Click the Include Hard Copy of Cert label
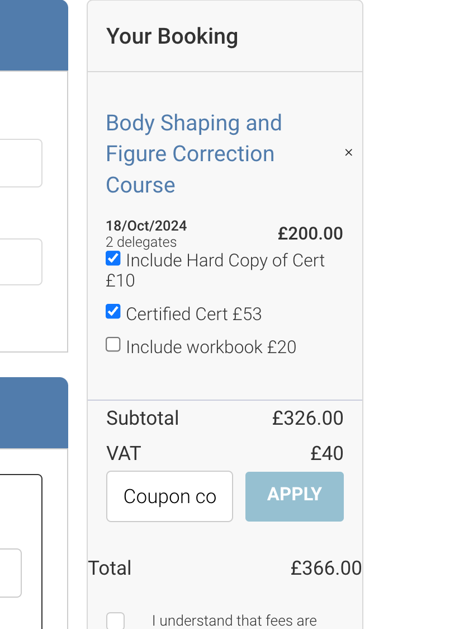 pos(225,261)
